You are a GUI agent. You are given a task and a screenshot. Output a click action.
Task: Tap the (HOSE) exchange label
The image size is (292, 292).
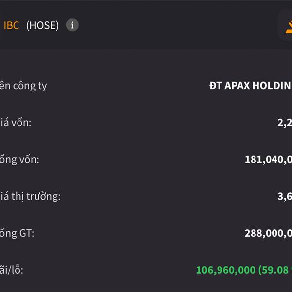click(42, 25)
